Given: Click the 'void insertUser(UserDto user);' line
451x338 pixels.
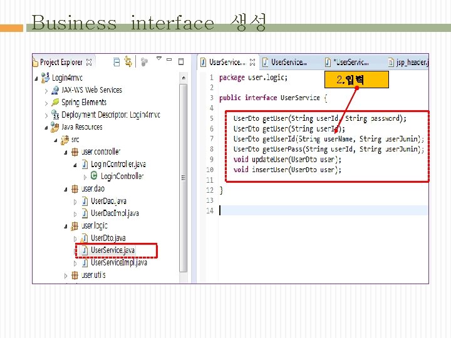Looking at the screenshot, I should (x=287, y=170).
